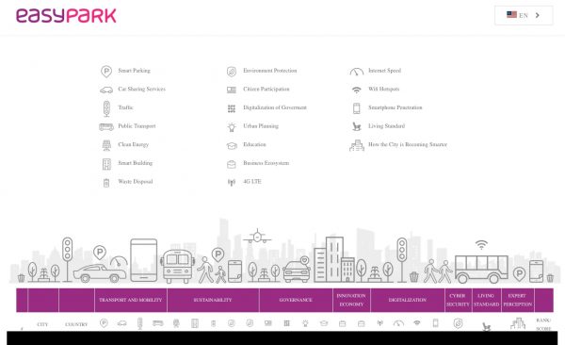Screen dimensions: 565x345
Task: Click the Citizen Participation label
Action: (x=266, y=89)
